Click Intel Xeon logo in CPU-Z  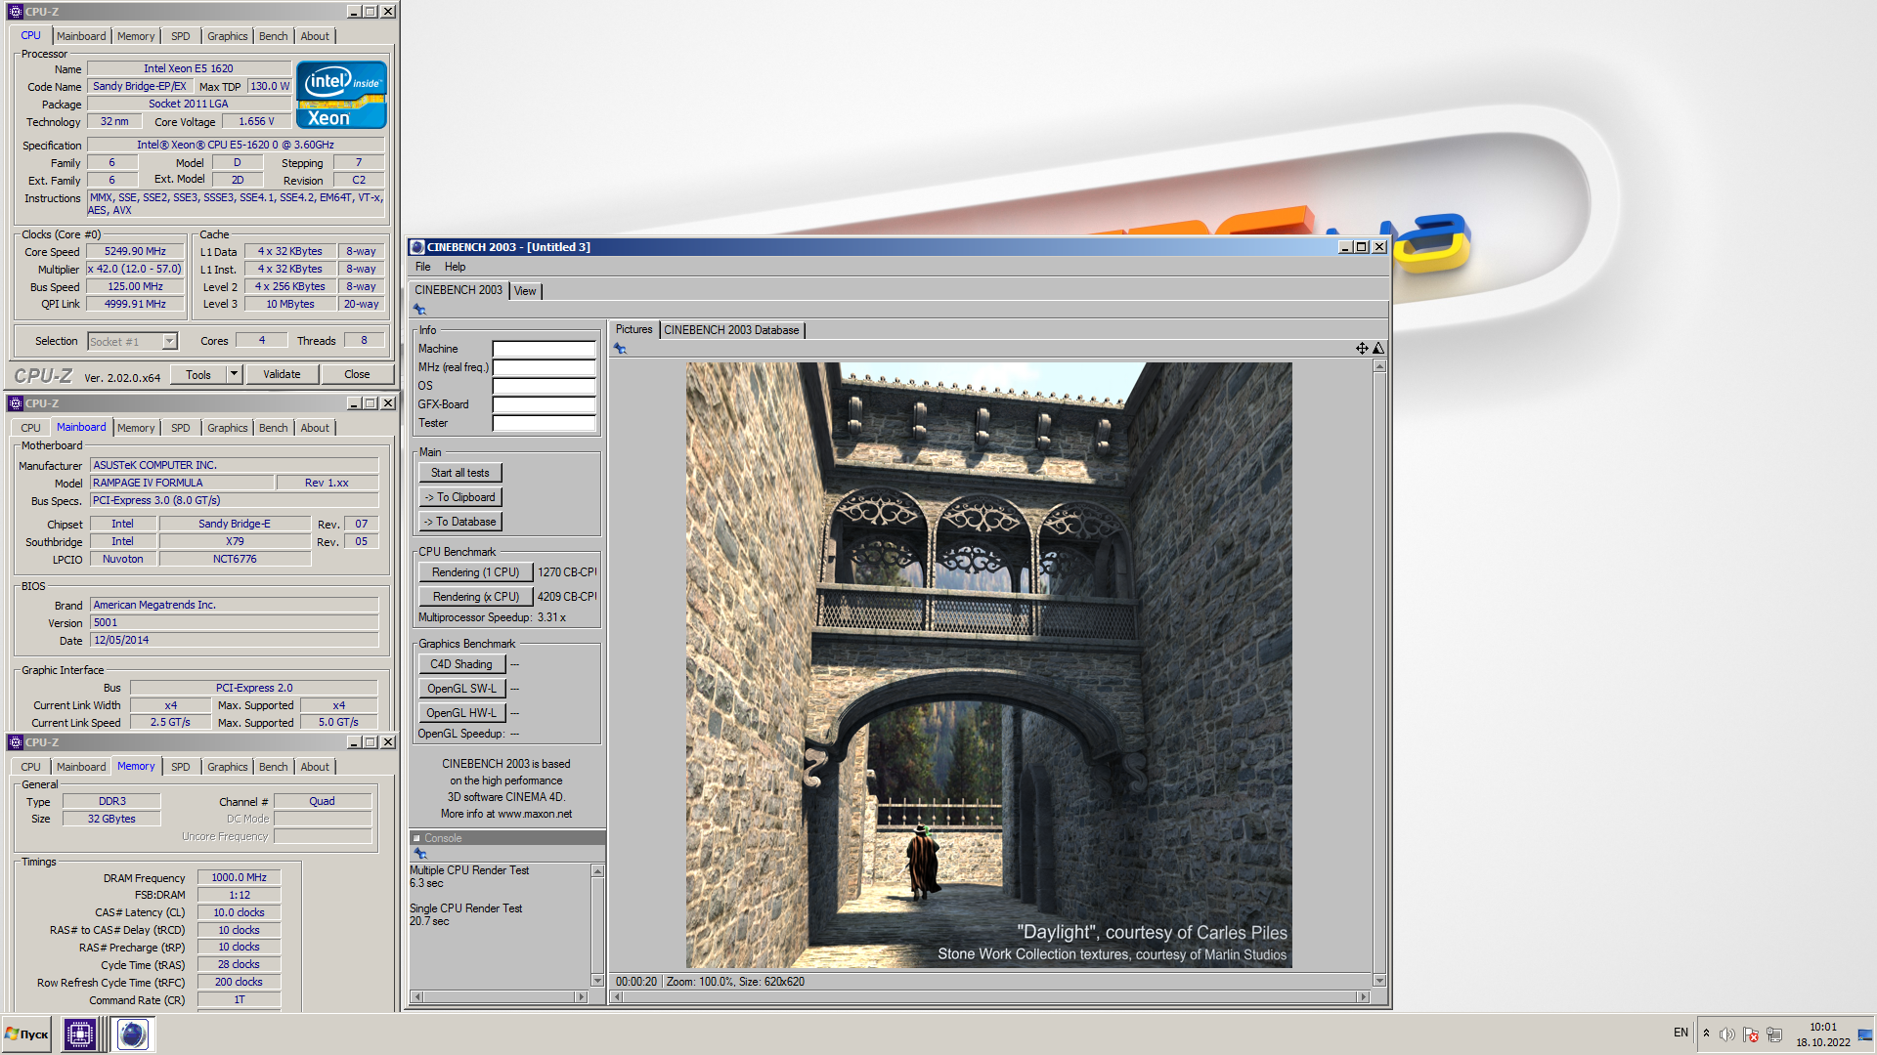point(341,95)
